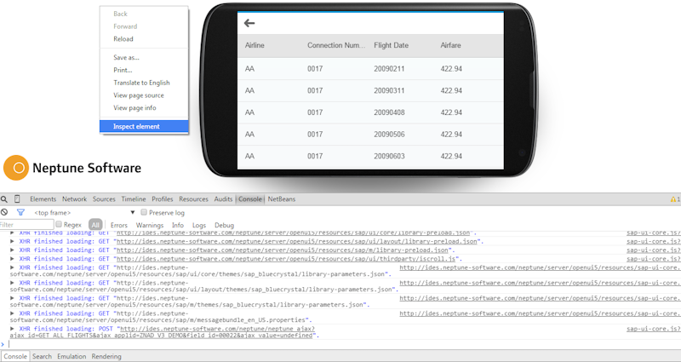This screenshot has width=681, height=362.
Task: Filter console by Info
Action: pyautogui.click(x=178, y=225)
